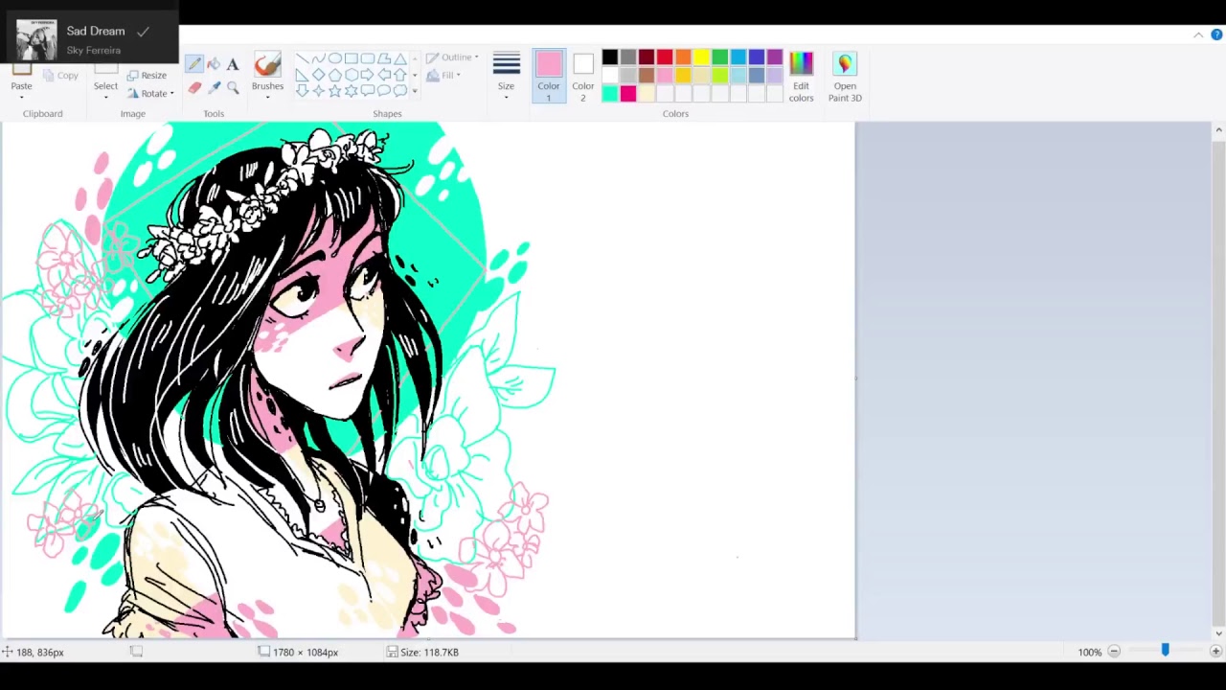
Task: Select the Rounded rectangular callout shape
Action: (367, 91)
